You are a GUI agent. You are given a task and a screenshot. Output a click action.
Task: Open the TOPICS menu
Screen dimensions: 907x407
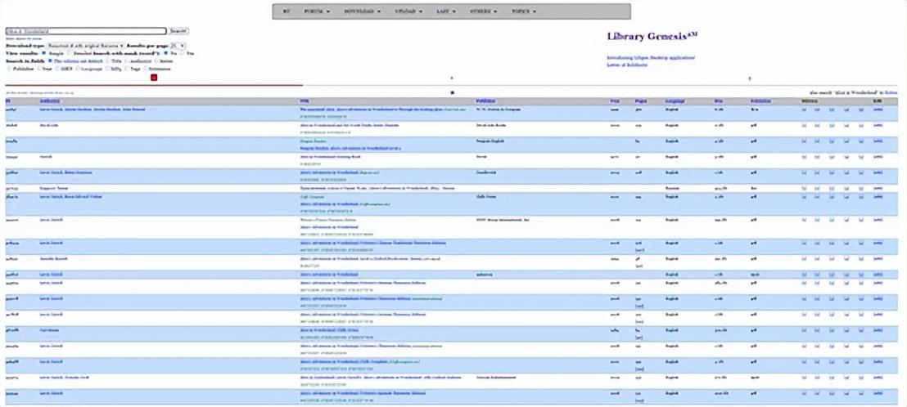[524, 11]
